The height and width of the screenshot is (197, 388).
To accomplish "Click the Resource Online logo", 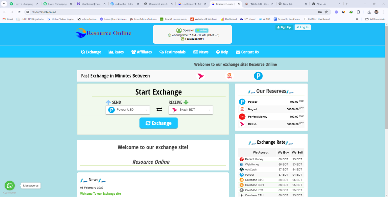I will click(103, 33).
